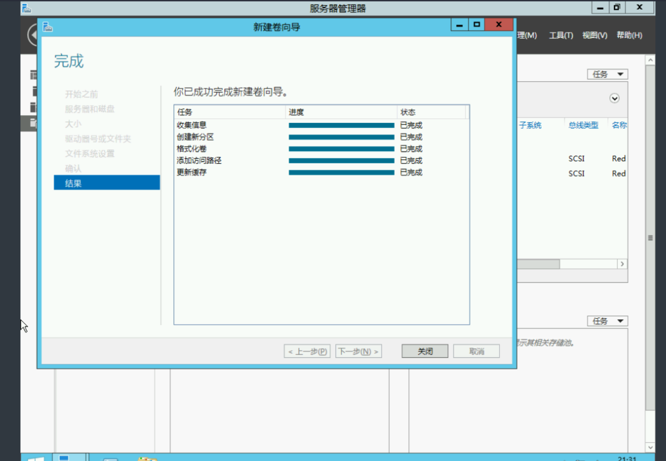Open the 服务器和磁盘 wizard step
Image resolution: width=666 pixels, height=461 pixels.
pos(90,109)
